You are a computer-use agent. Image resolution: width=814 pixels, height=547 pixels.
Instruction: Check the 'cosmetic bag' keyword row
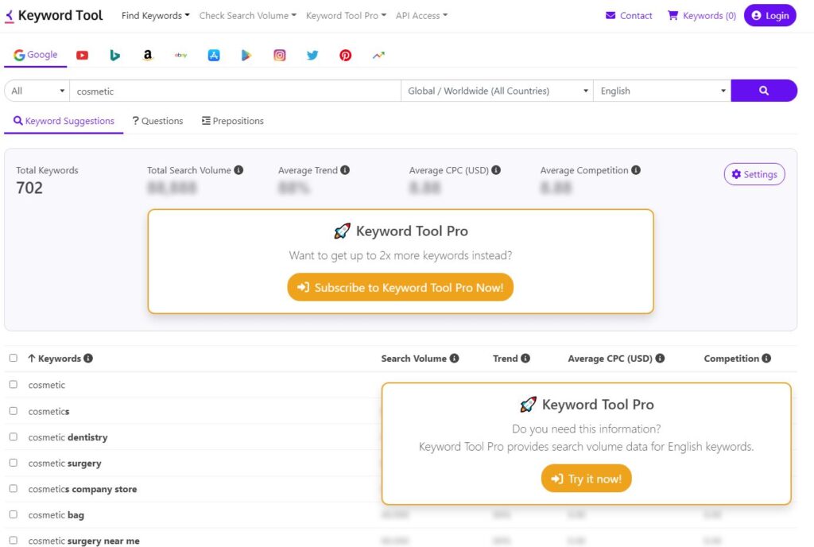pos(13,515)
